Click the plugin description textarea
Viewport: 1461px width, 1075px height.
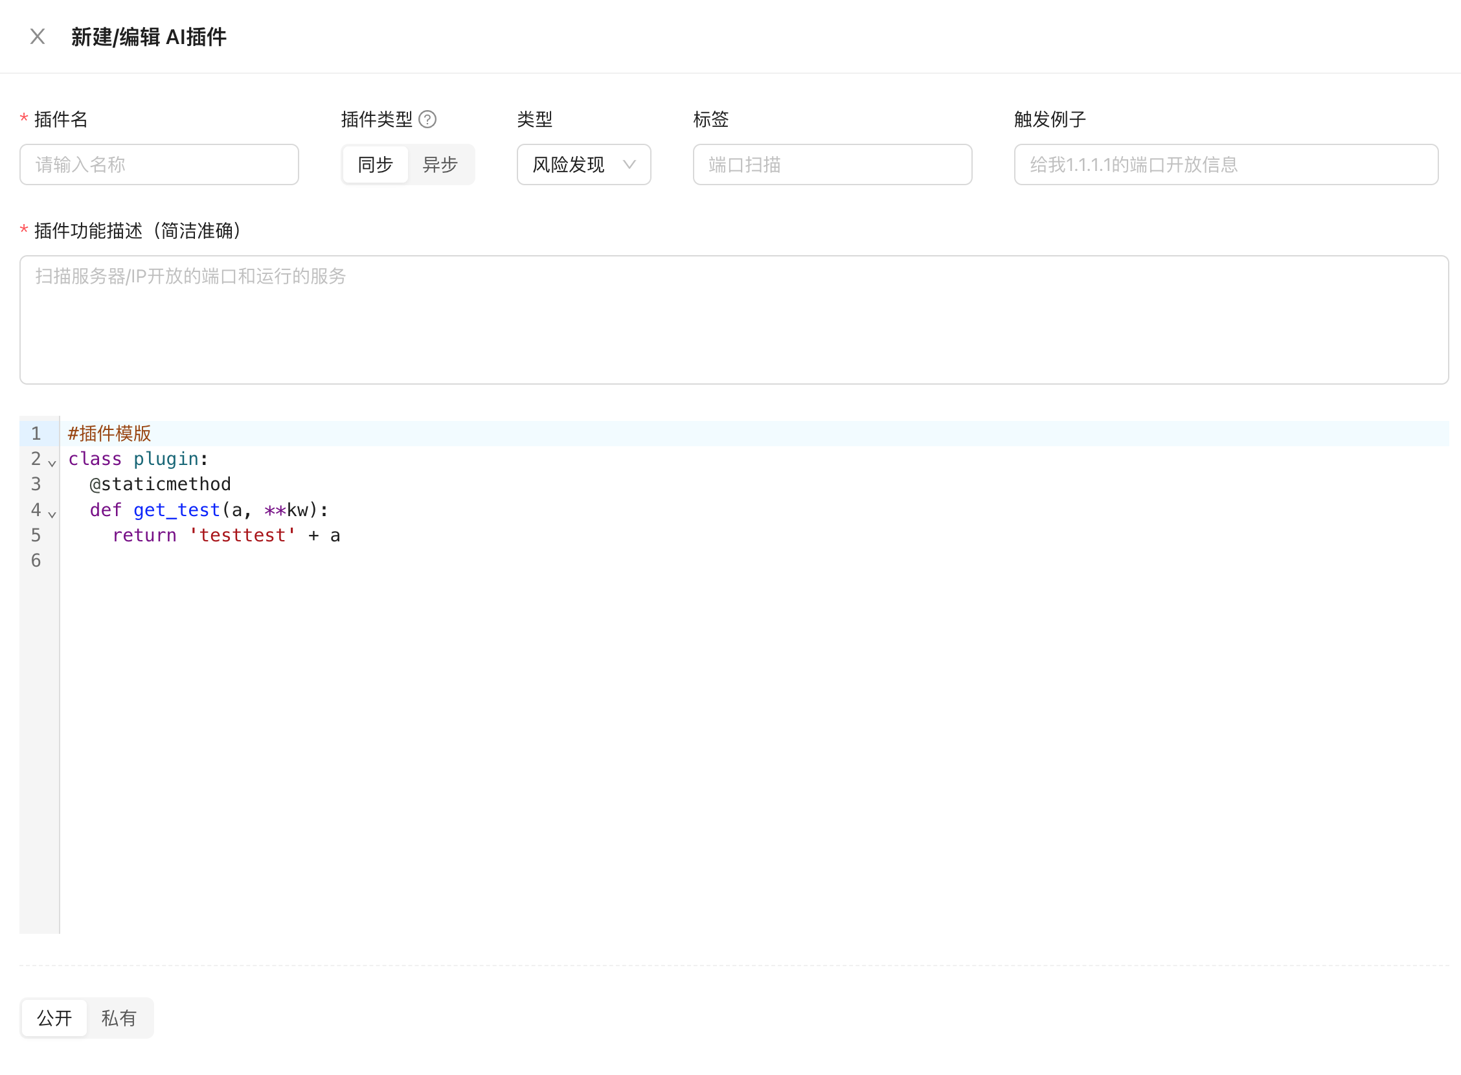pyautogui.click(x=734, y=319)
